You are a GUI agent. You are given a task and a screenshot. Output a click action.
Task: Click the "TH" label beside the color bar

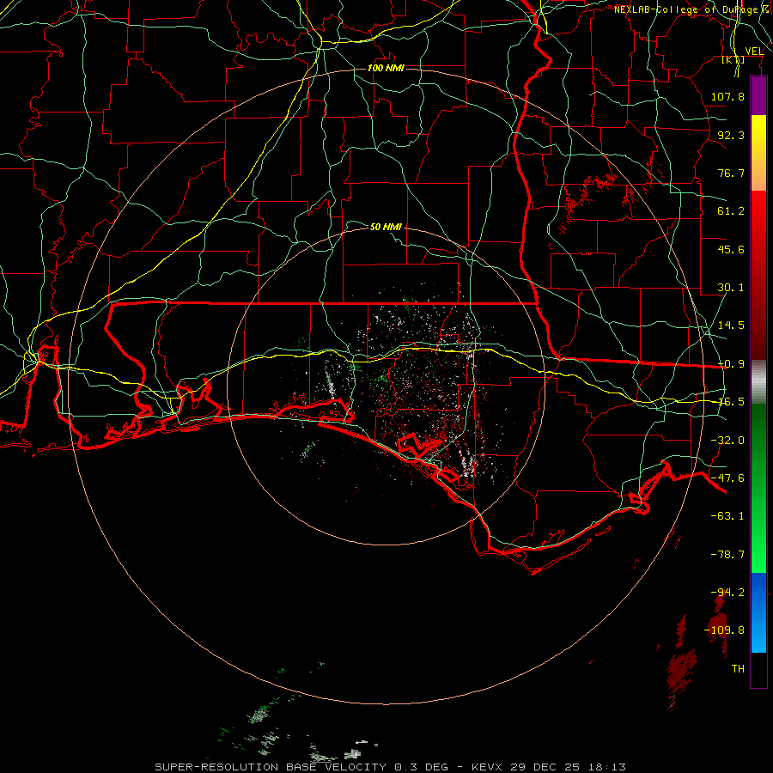(738, 669)
